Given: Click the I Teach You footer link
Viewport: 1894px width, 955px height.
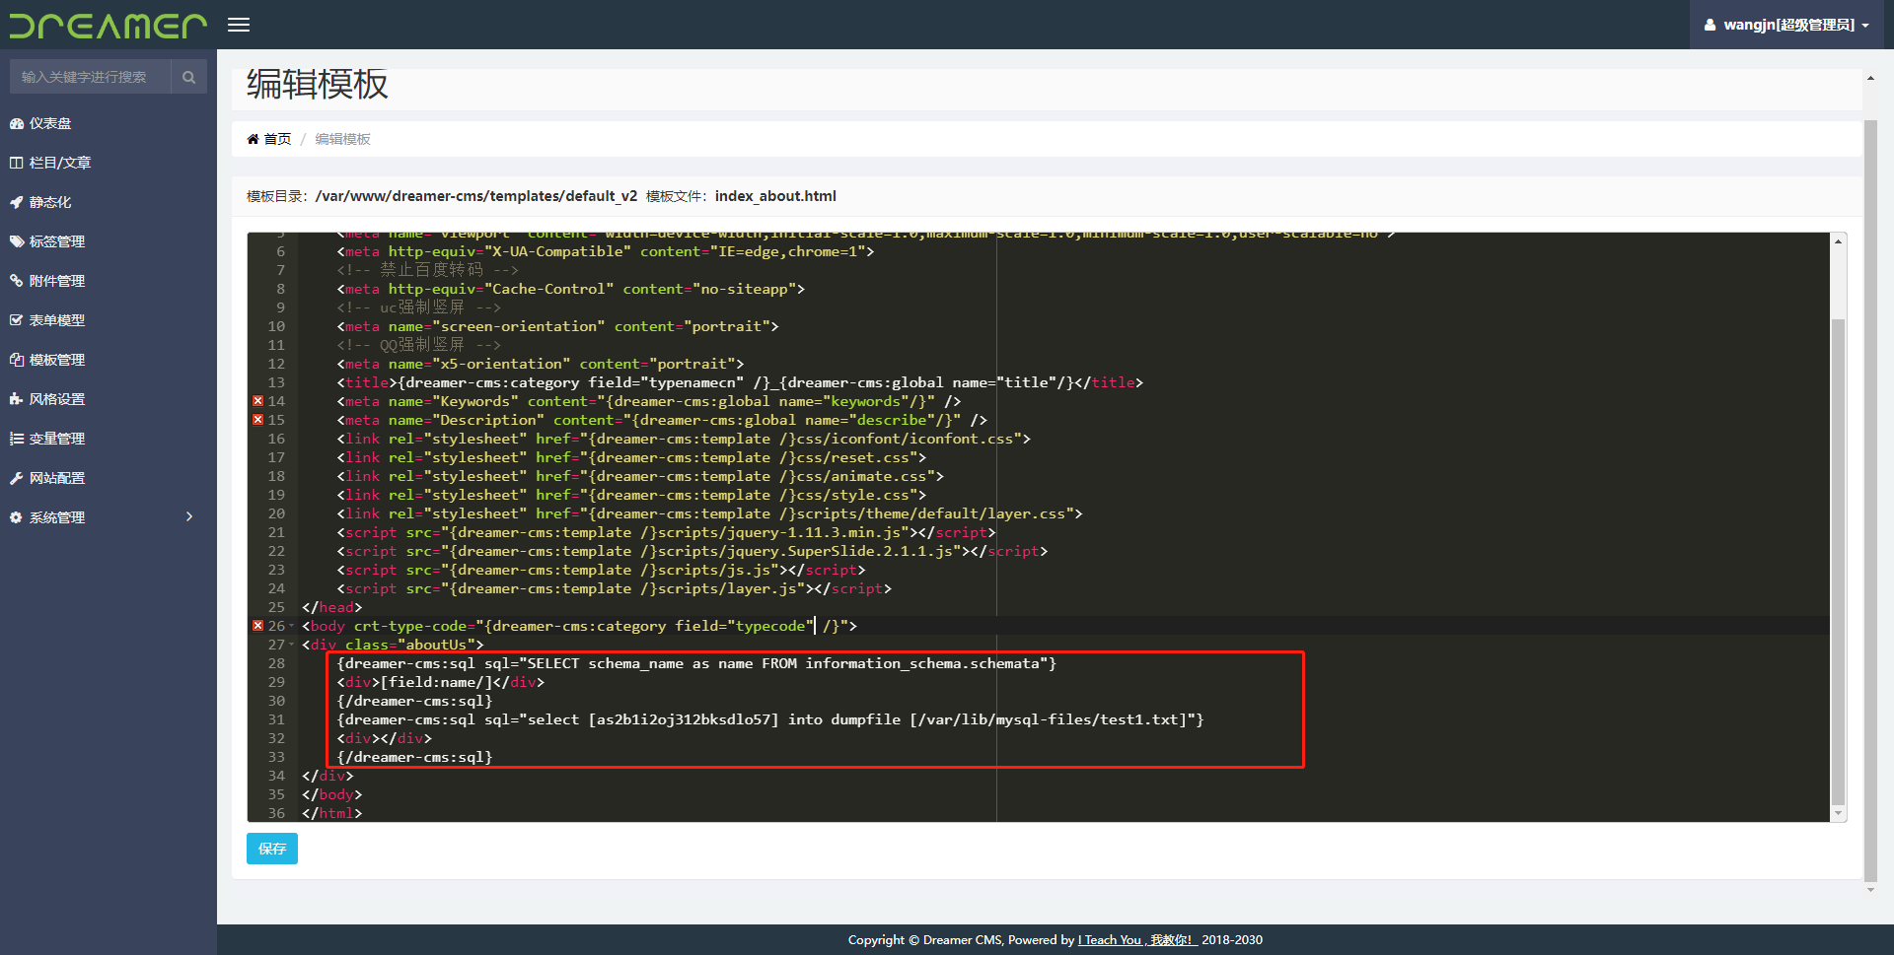Looking at the screenshot, I should click(x=1137, y=940).
